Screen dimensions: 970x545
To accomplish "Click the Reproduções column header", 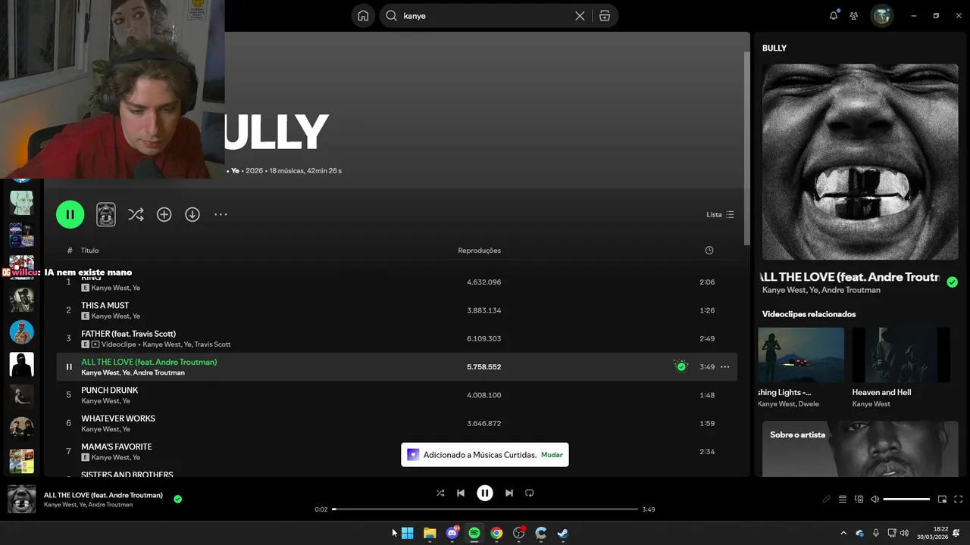I will pyautogui.click(x=479, y=251).
